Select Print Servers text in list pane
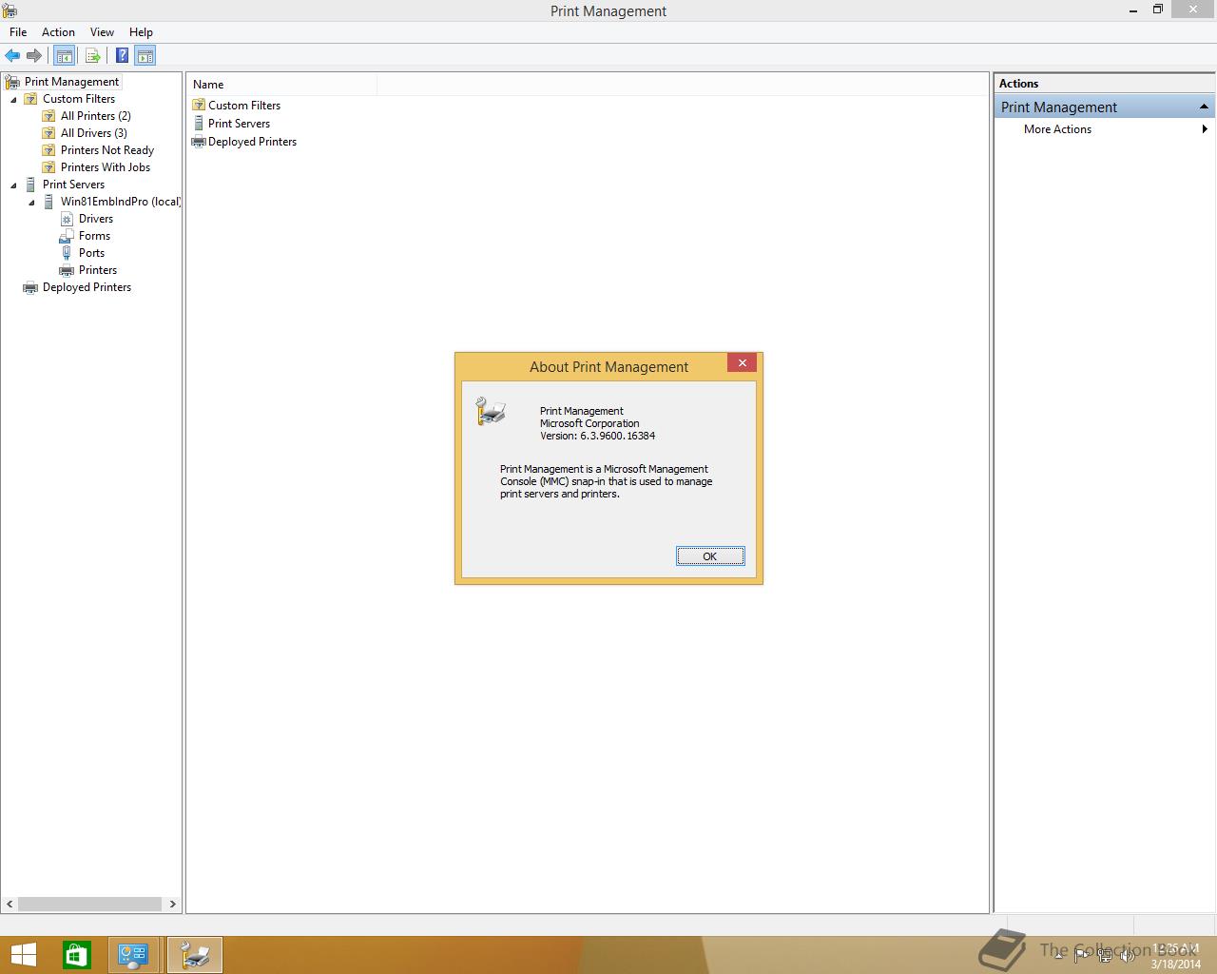 coord(239,124)
